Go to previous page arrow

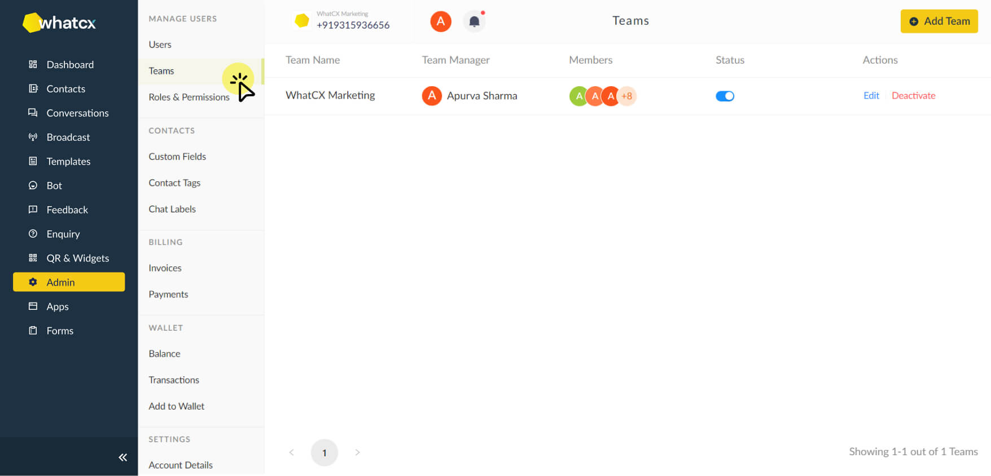[x=291, y=452]
